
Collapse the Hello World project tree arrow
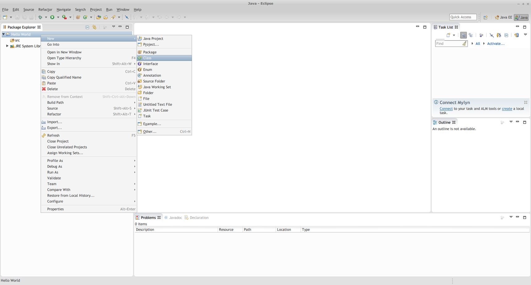pos(3,34)
